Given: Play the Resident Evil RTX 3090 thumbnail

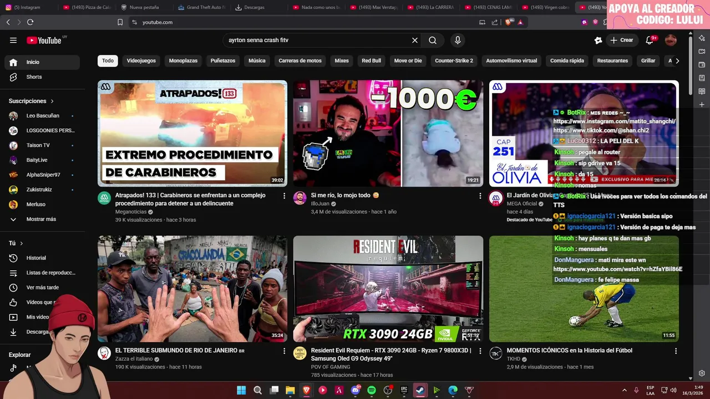Looking at the screenshot, I should point(388,289).
